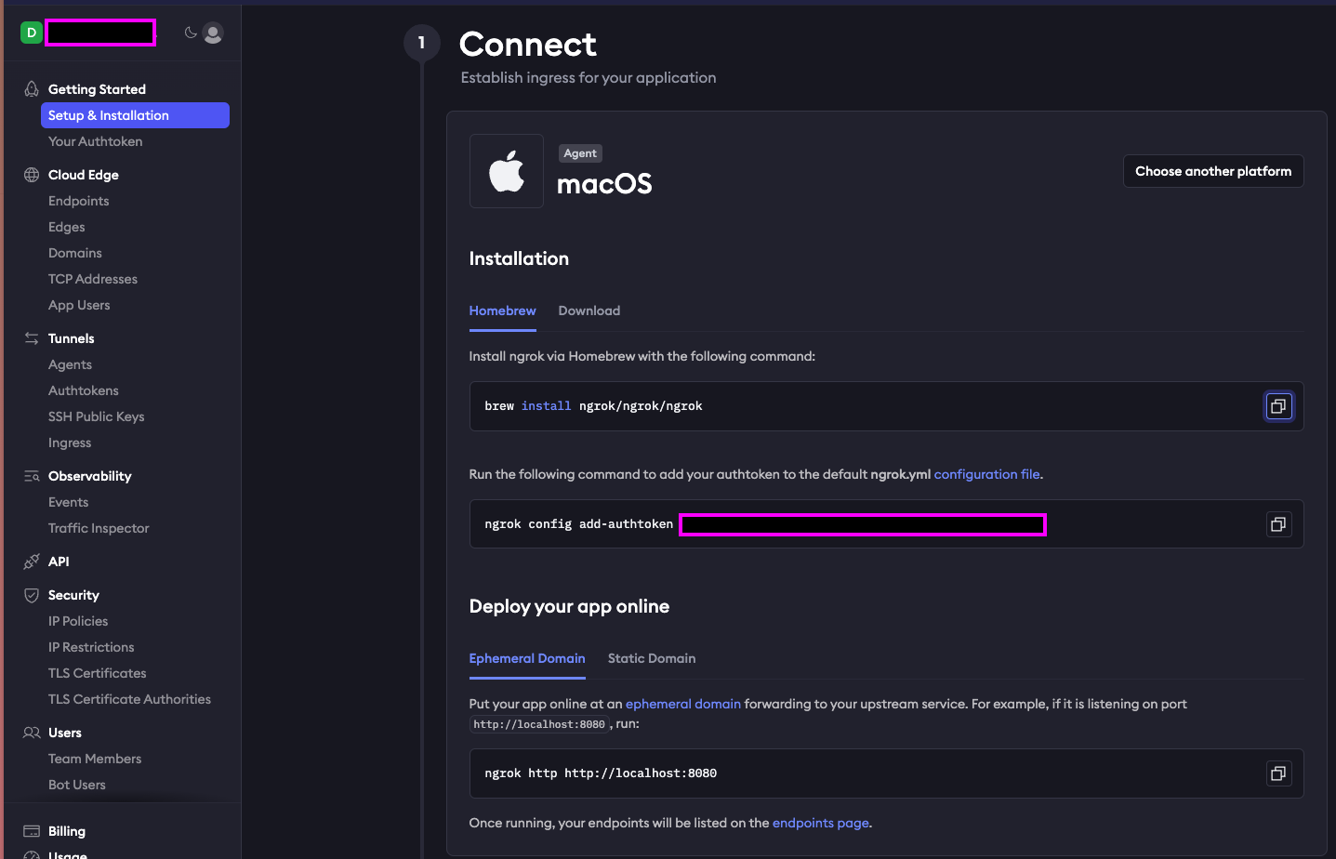Switch to the Download tab
The image size is (1336, 859).
pyautogui.click(x=589, y=311)
